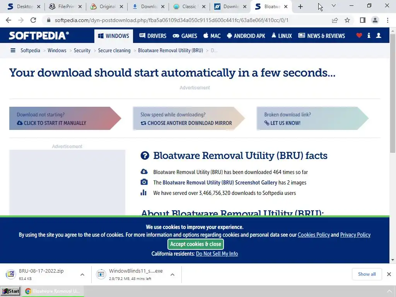Open the Cookies Policy link
The width and height of the screenshot is (396, 297).
click(314, 235)
